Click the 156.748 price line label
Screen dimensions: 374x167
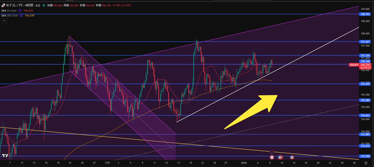(x=365, y=61)
